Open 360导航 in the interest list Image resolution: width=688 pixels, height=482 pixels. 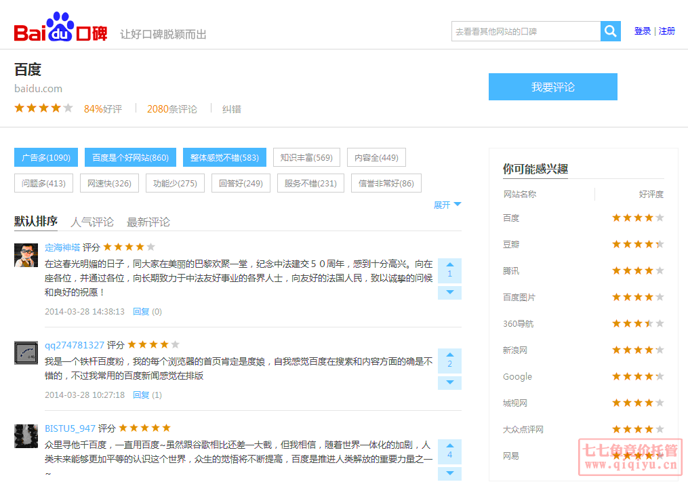(518, 323)
